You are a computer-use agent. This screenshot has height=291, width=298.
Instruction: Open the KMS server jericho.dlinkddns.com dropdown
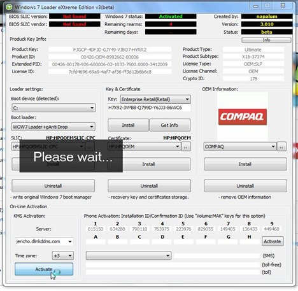point(45,241)
